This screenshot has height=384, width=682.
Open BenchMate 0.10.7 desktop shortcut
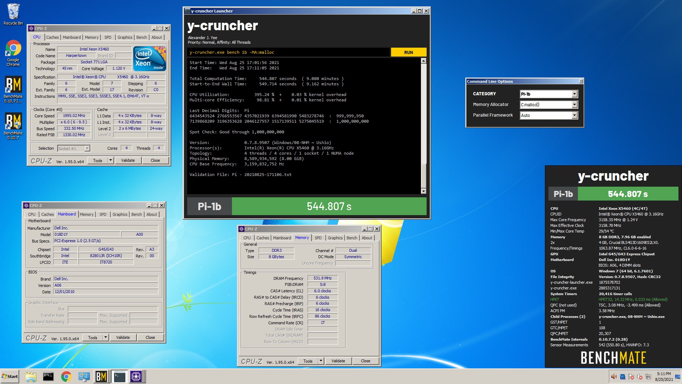13,126
